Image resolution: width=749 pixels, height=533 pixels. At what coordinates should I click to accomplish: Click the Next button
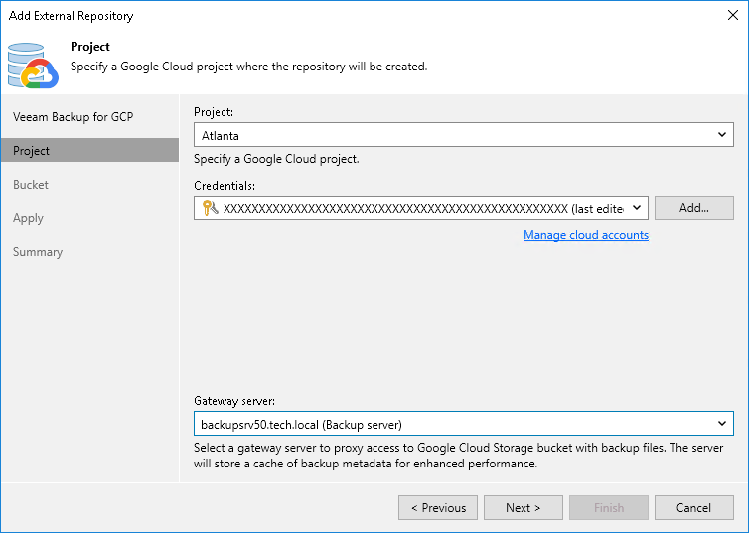click(x=524, y=508)
